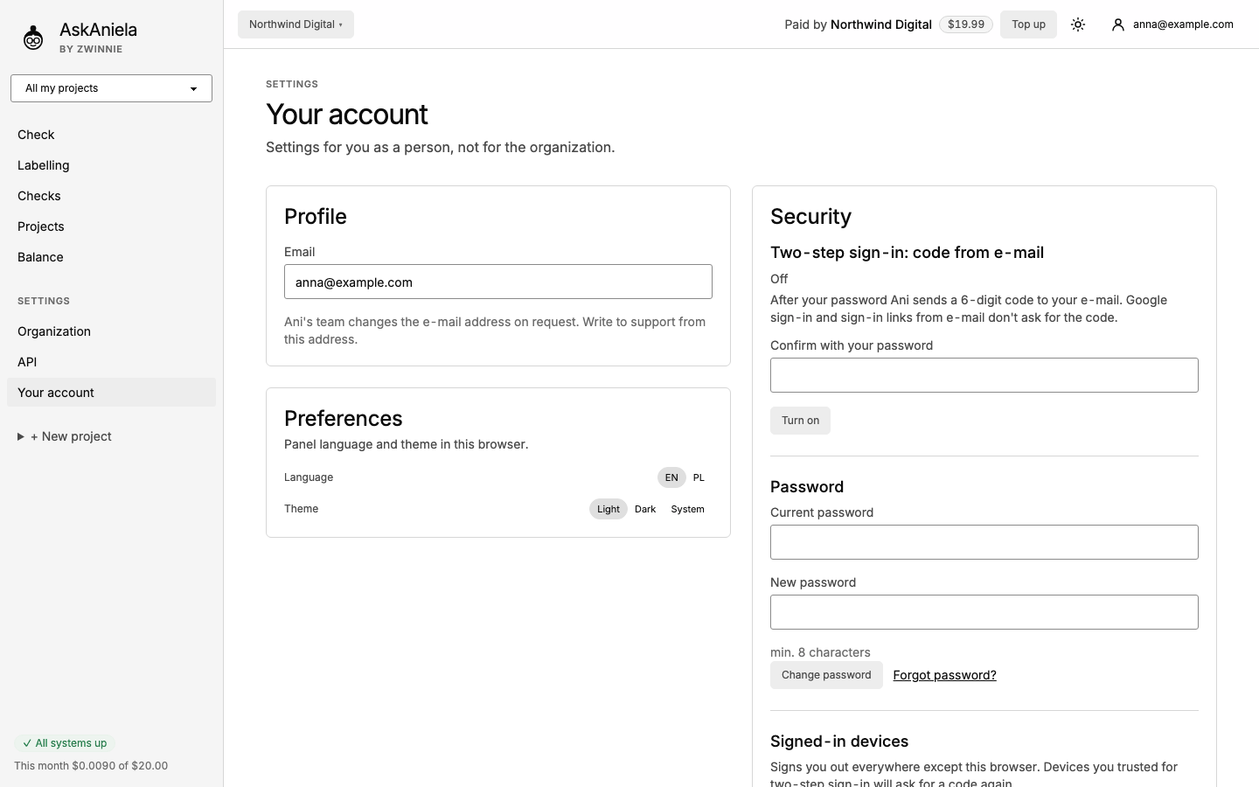Focus the Current password field
This screenshot has width=1259, height=787.
[984, 542]
